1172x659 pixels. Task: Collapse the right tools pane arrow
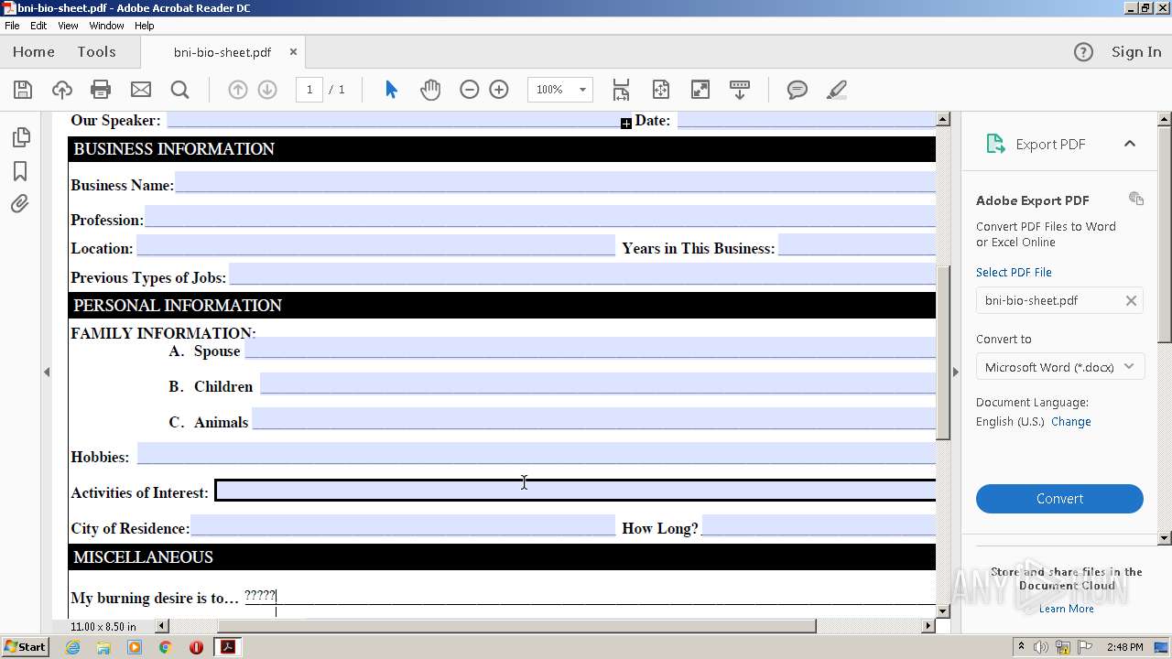[955, 372]
